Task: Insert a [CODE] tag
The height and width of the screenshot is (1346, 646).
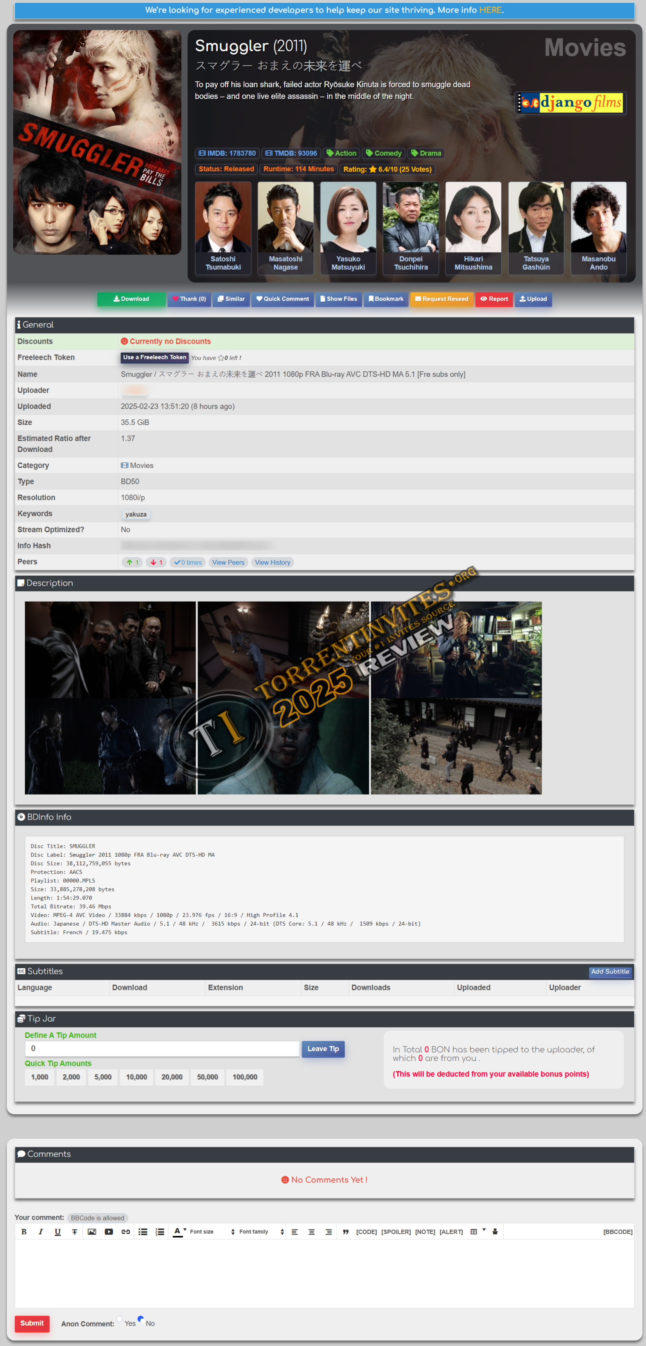Action: pyautogui.click(x=367, y=1232)
